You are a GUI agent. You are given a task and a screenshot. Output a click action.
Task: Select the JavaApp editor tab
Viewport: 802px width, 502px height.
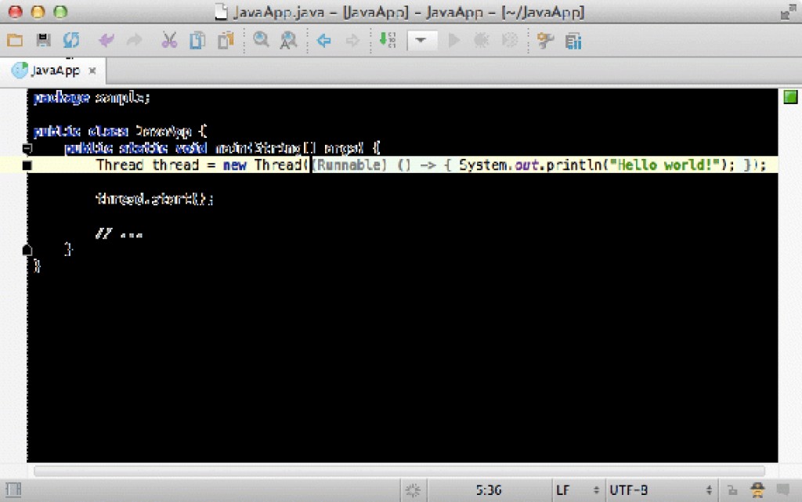[x=52, y=70]
